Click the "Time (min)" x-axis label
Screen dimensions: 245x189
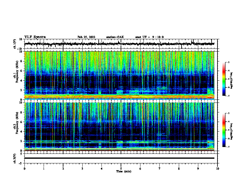pyautogui.click(x=124, y=171)
